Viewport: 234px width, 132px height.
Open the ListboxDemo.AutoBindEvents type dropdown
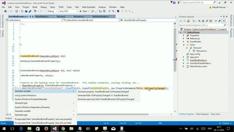(x=91, y=20)
